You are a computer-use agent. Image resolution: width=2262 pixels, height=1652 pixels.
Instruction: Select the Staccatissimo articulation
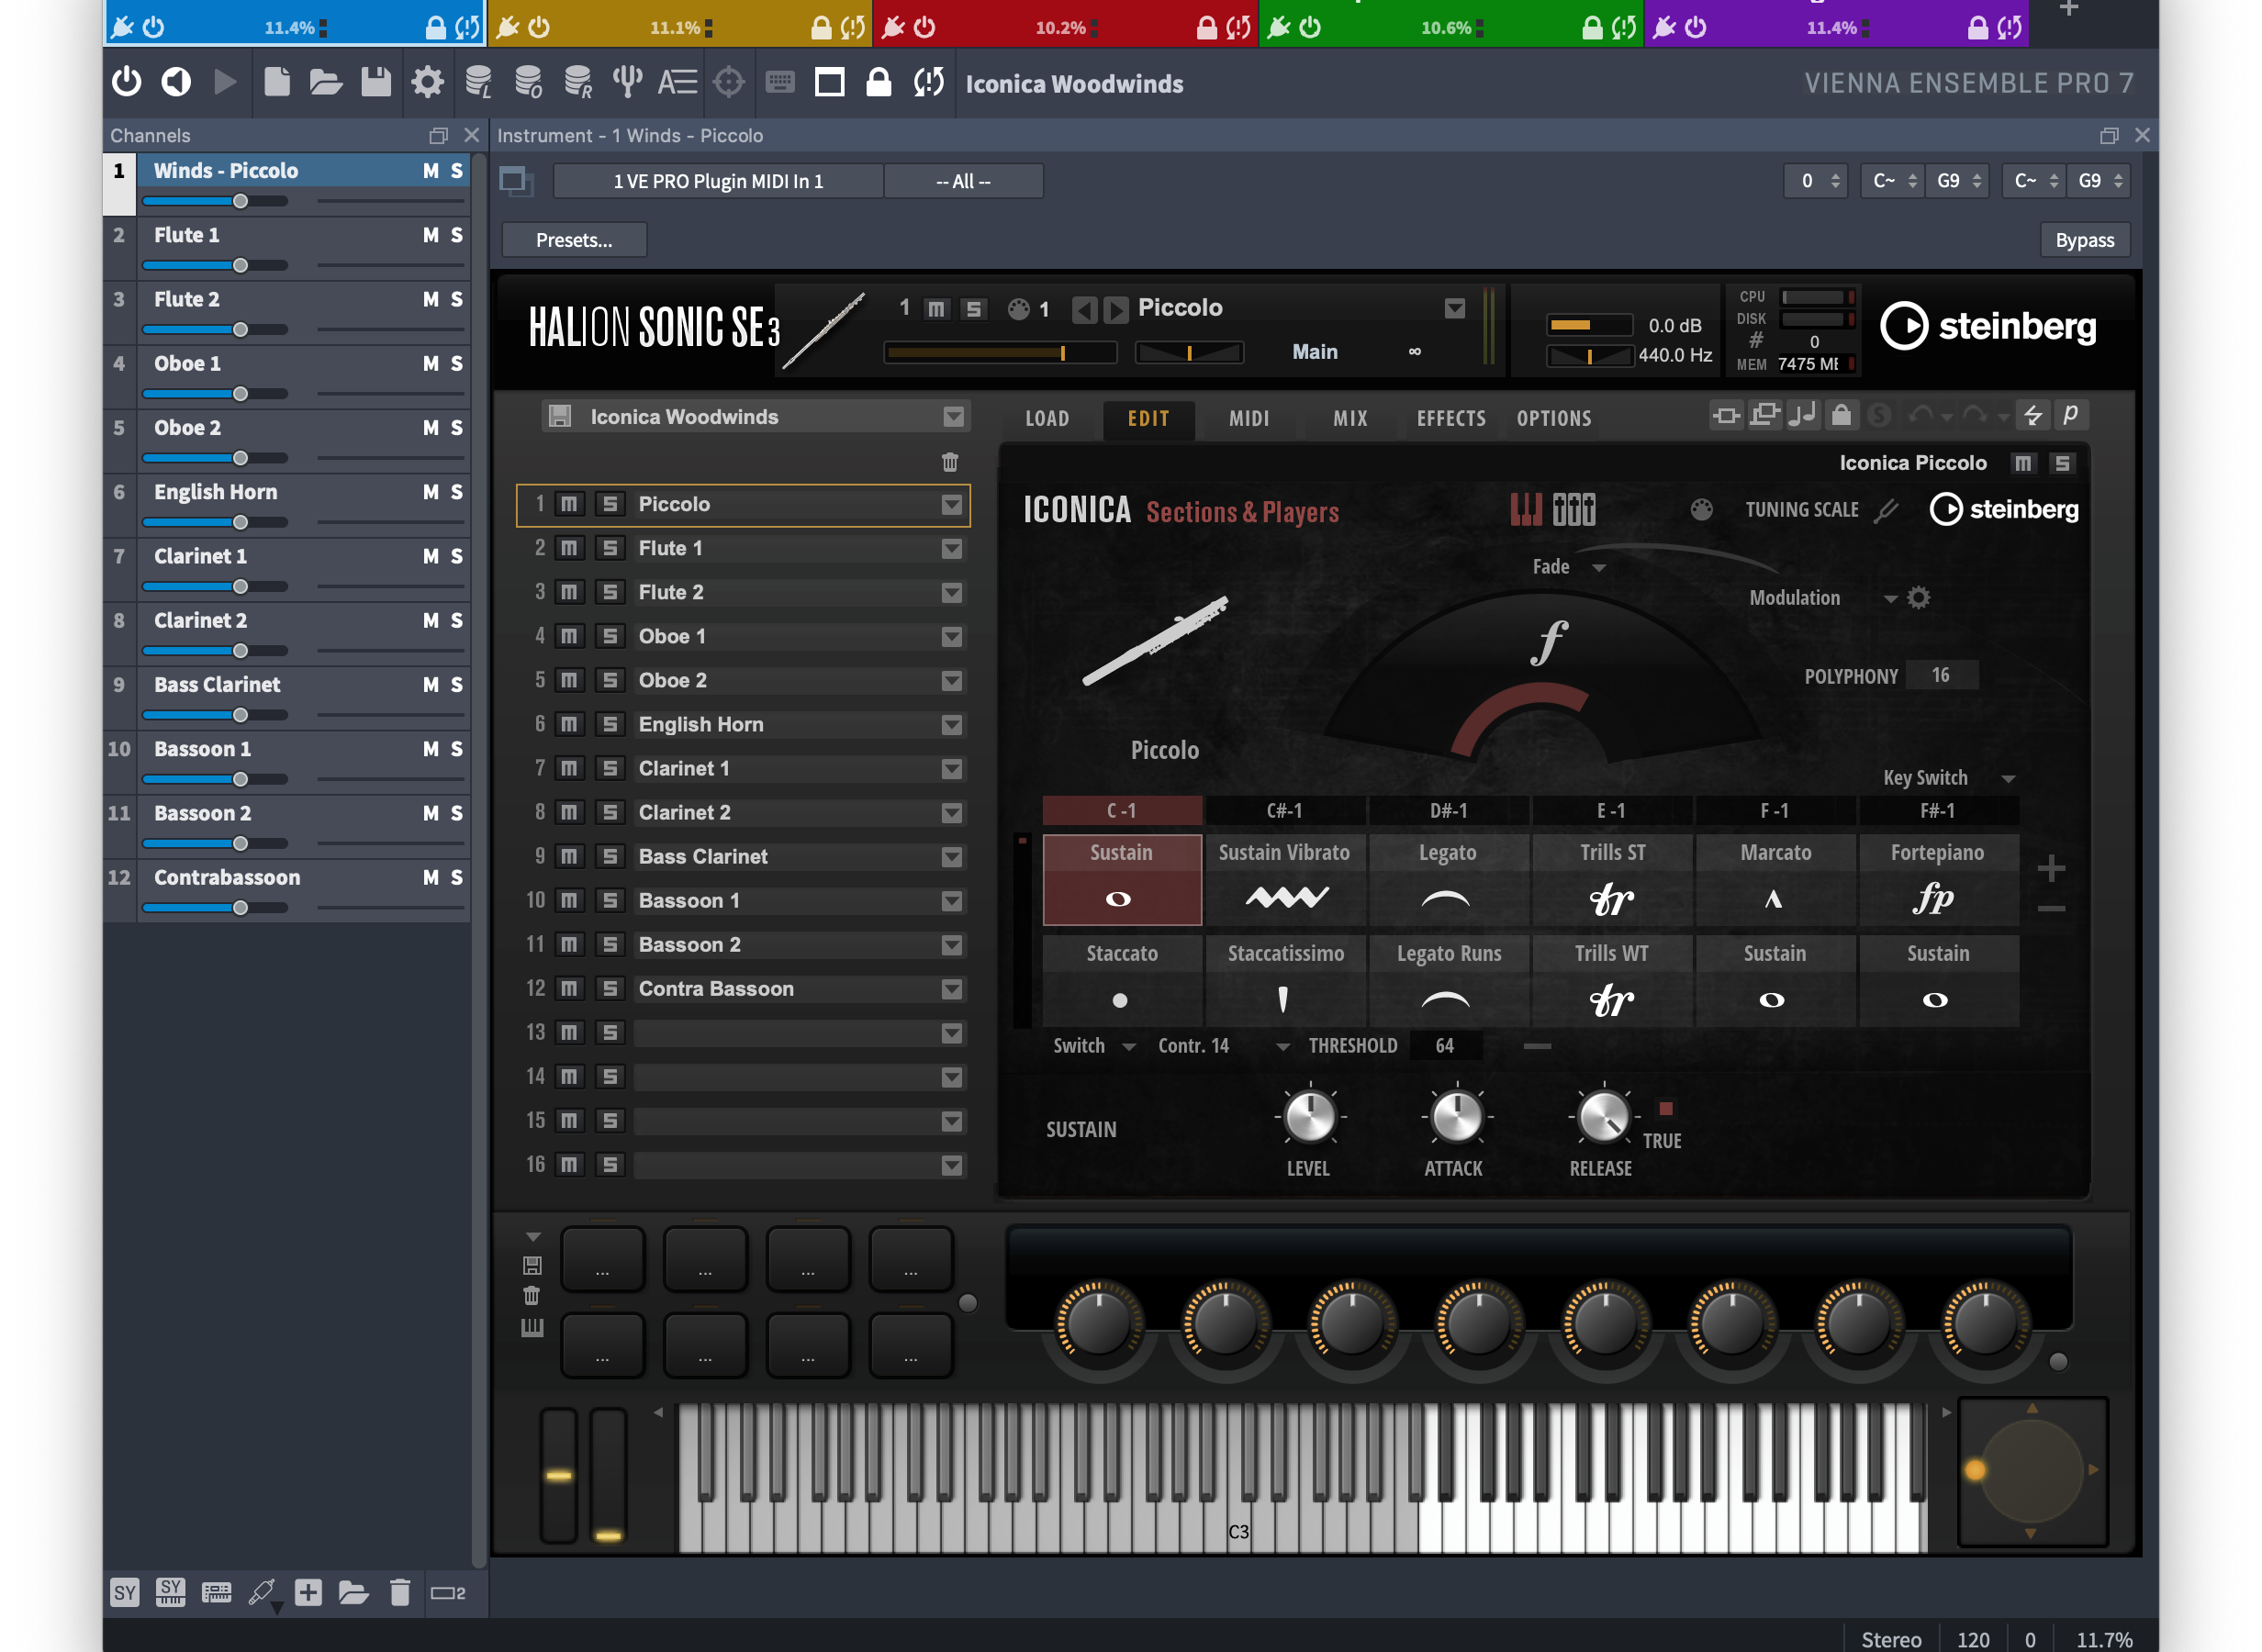[x=1285, y=980]
